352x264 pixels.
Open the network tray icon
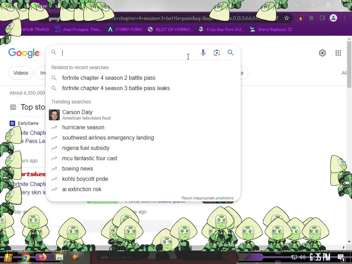[x=294, y=257]
